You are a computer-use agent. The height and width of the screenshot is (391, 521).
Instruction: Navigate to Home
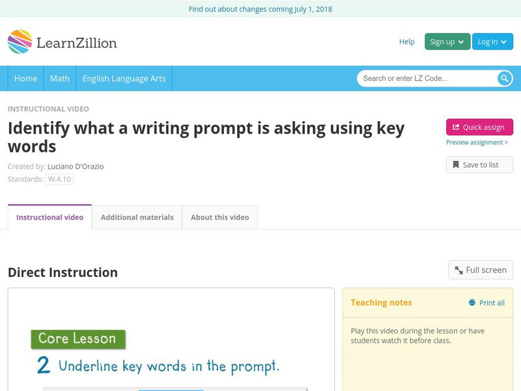[x=25, y=78]
